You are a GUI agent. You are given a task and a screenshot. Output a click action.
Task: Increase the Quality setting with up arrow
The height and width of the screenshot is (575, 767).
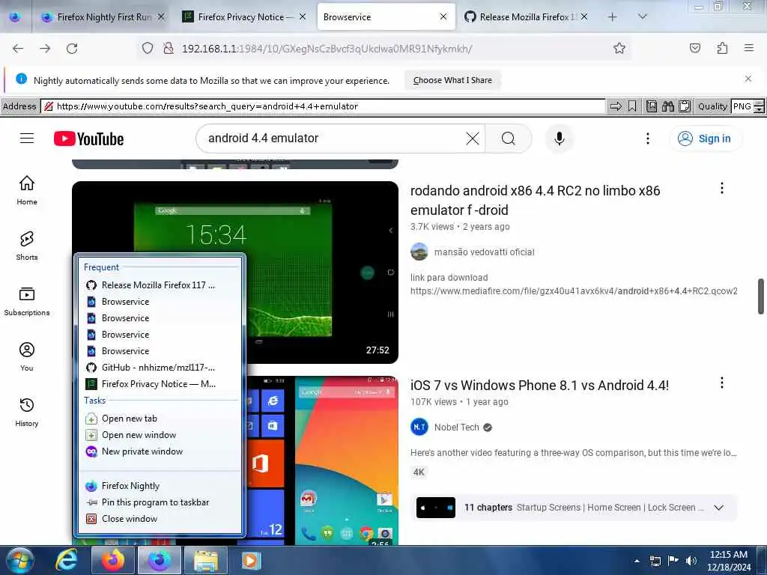click(x=759, y=103)
